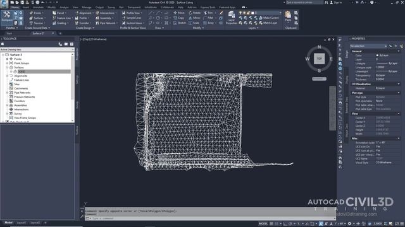Switch to the Model layout tab

pos(8,223)
